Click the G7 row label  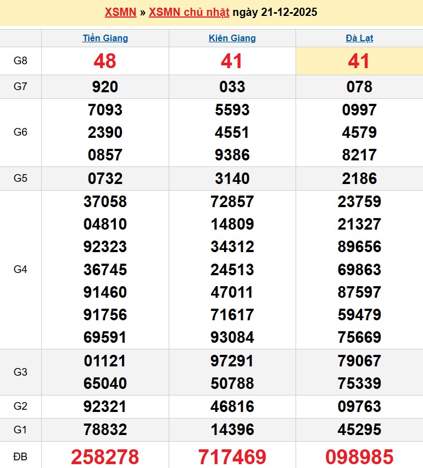20,87
